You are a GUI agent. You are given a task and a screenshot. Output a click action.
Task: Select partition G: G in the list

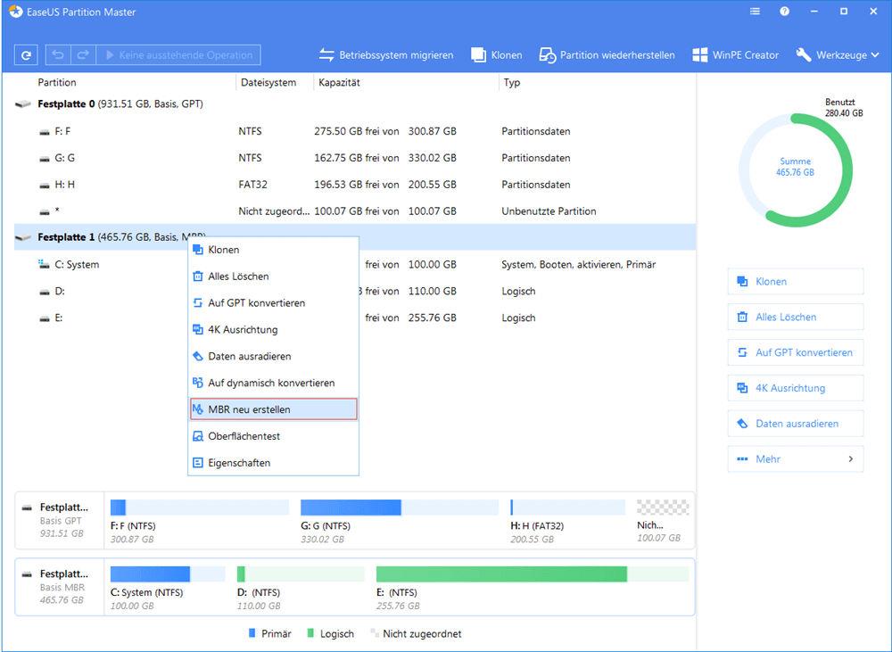coord(355,158)
